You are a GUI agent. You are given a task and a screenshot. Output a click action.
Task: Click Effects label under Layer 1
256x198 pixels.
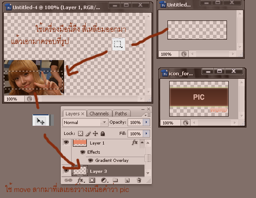[x=94, y=152]
